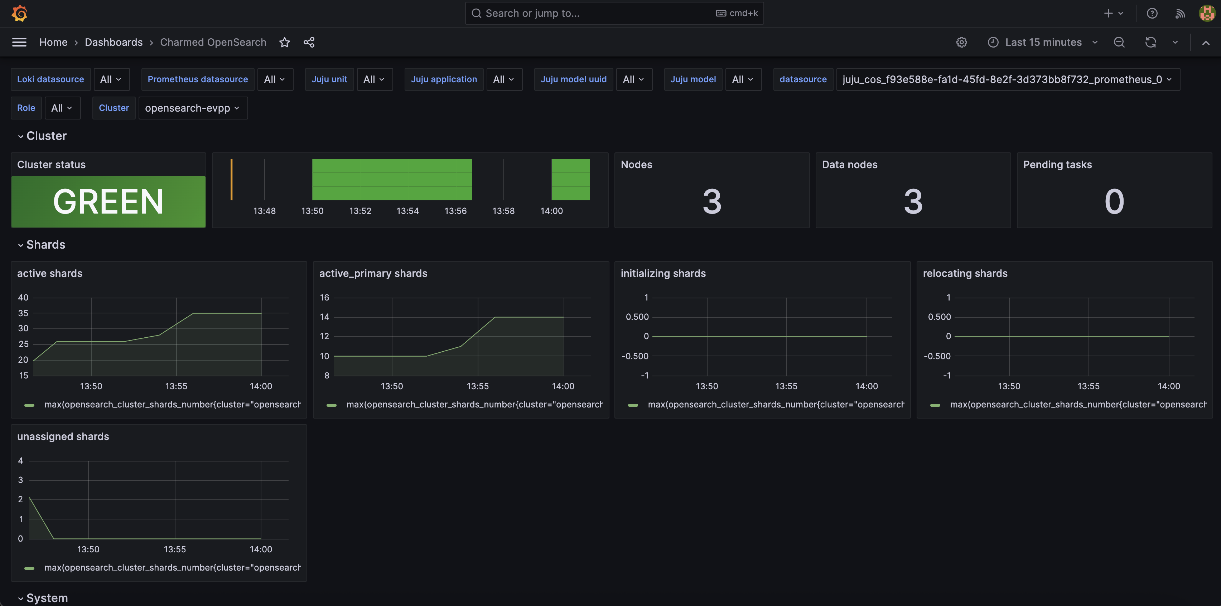Viewport: 1221px width, 606px height.
Task: Open the Cluster variable selector showing opensearch-evpp
Action: 192,108
